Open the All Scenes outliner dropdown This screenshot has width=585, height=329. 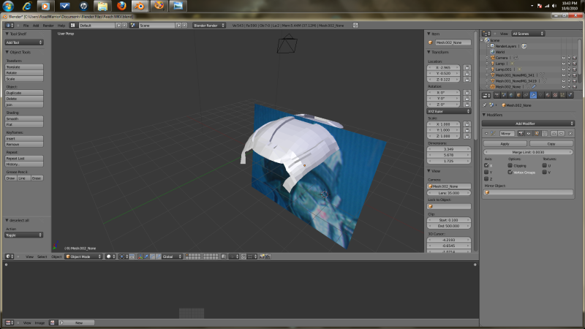528,34
